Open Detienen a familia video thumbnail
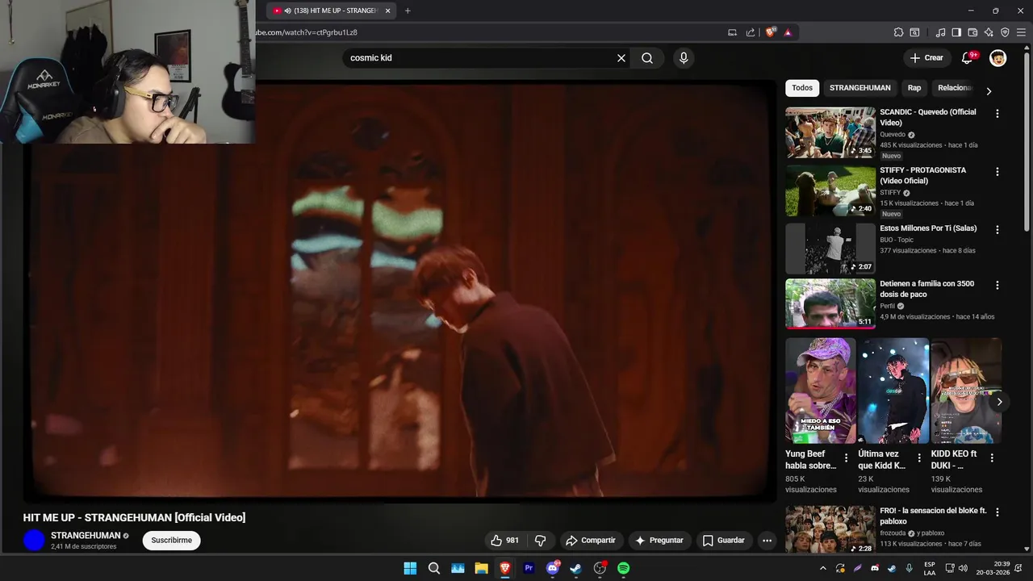 [x=830, y=304]
